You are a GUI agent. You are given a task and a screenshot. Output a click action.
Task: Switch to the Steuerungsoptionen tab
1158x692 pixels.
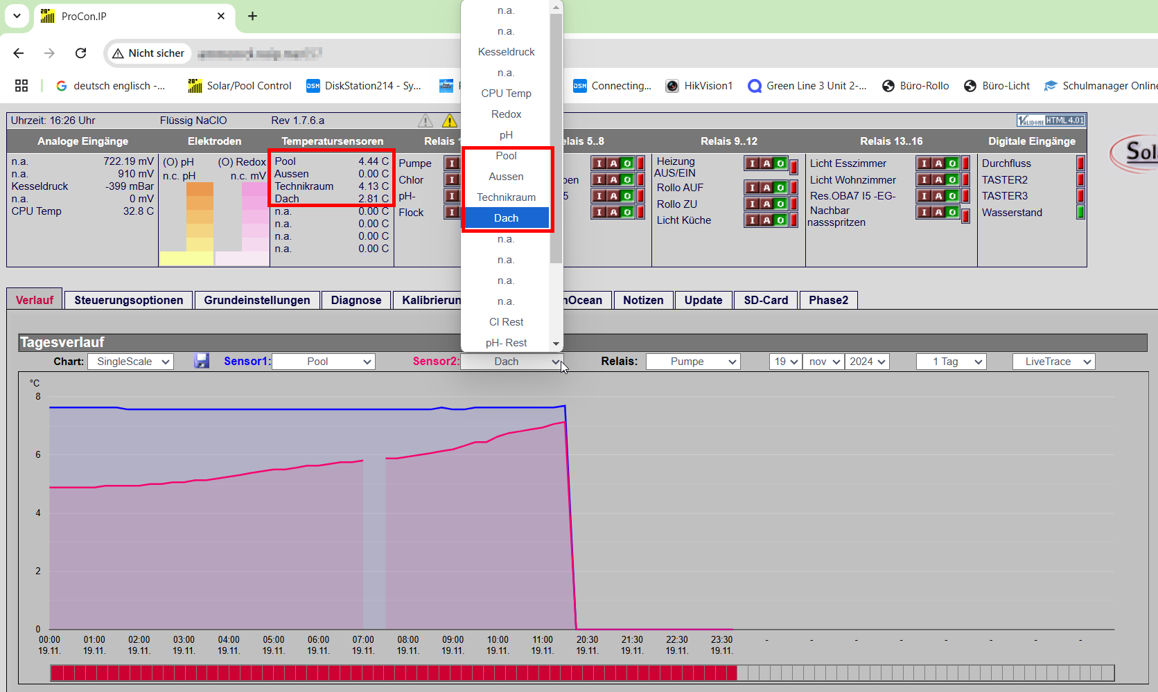coord(129,300)
